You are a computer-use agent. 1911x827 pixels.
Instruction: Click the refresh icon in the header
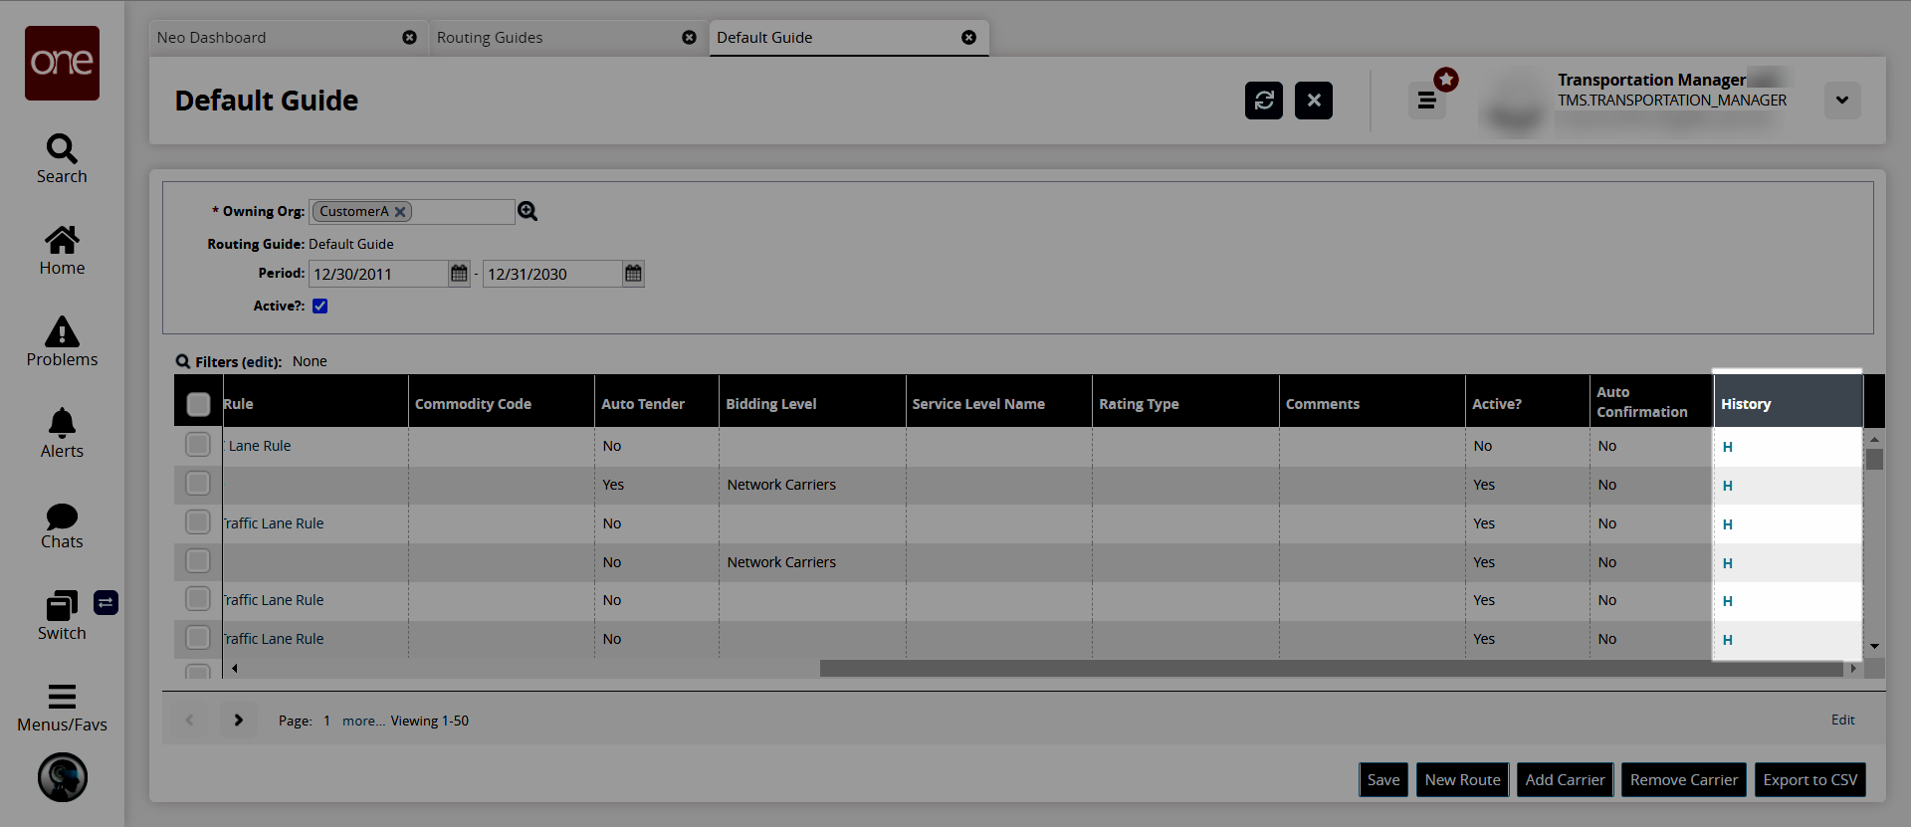click(x=1263, y=101)
